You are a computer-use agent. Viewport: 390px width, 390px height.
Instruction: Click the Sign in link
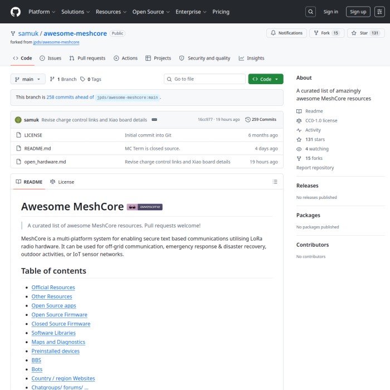[x=330, y=12]
